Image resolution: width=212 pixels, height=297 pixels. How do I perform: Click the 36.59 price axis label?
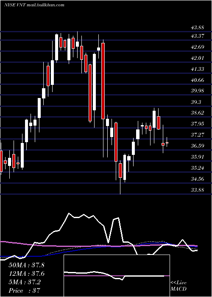coord(198,146)
